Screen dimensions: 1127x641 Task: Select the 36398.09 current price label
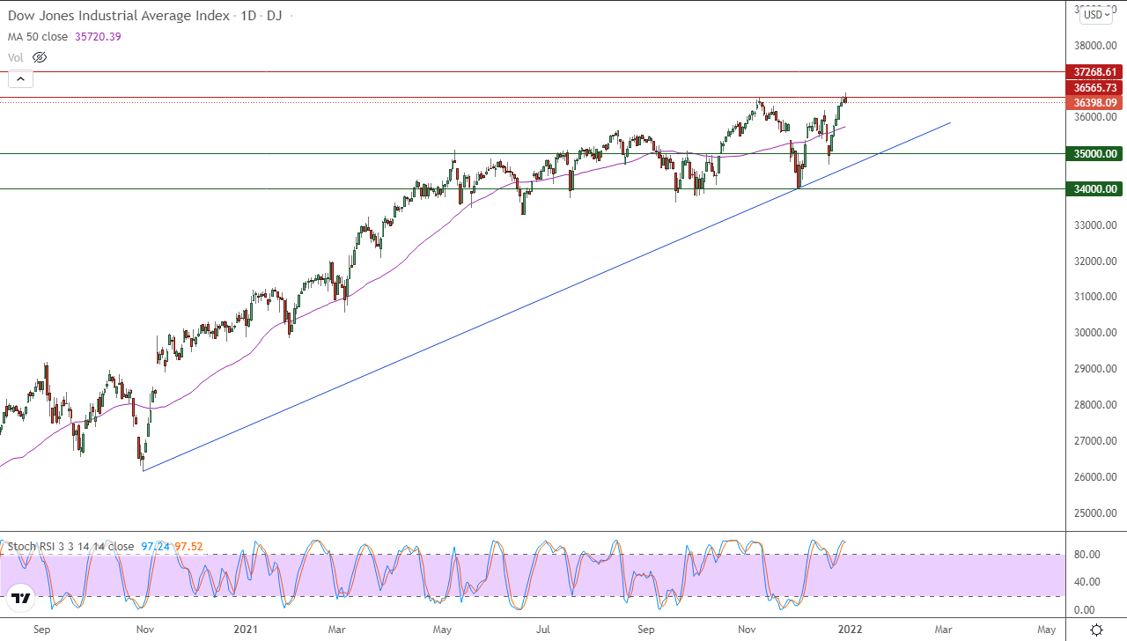pyautogui.click(x=1094, y=102)
